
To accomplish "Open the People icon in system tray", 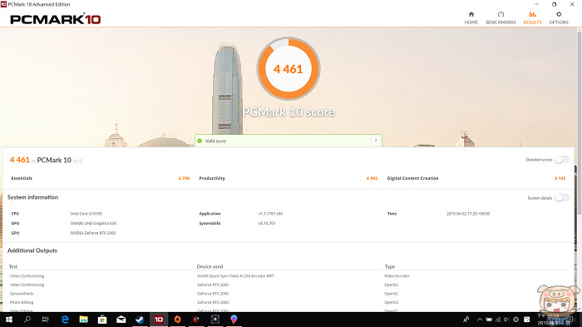I will [466, 320].
